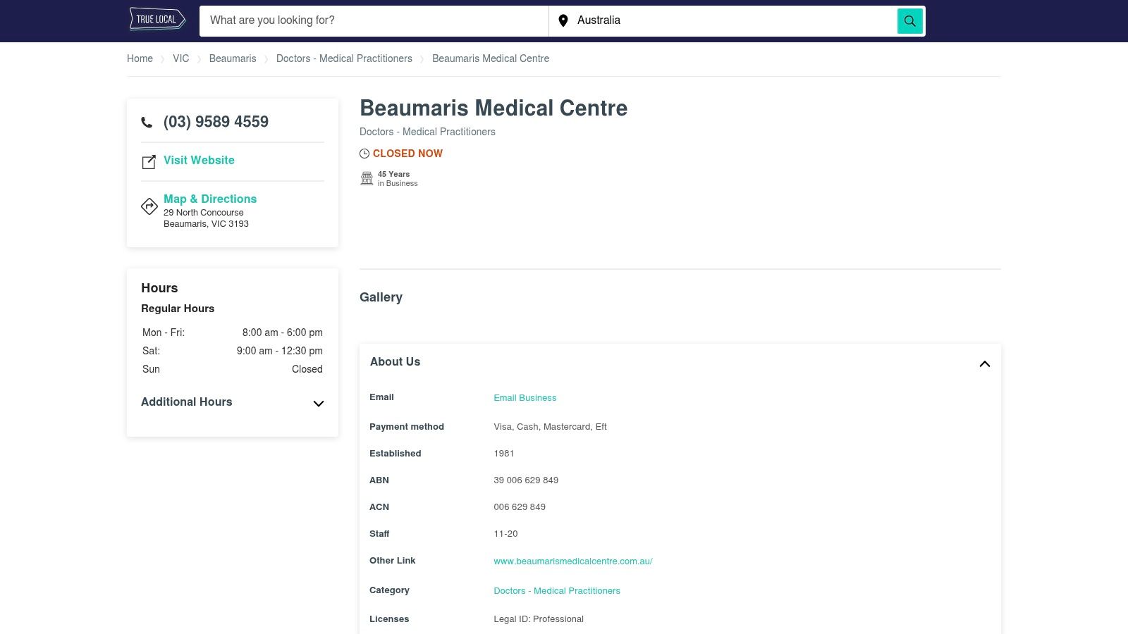The image size is (1128, 634).
Task: Click payment methods Visa, Cash, Mastercard, Eft
Action: click(x=550, y=427)
